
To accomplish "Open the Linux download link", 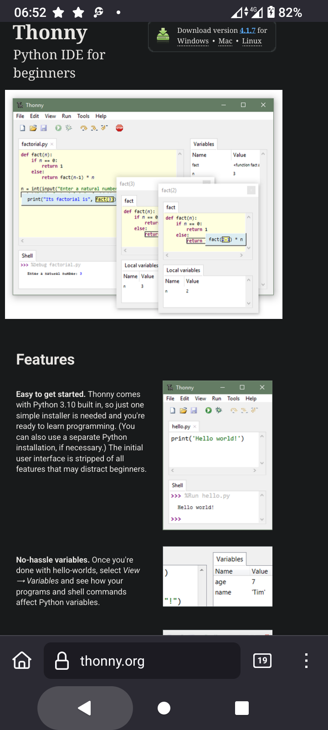I will point(252,41).
